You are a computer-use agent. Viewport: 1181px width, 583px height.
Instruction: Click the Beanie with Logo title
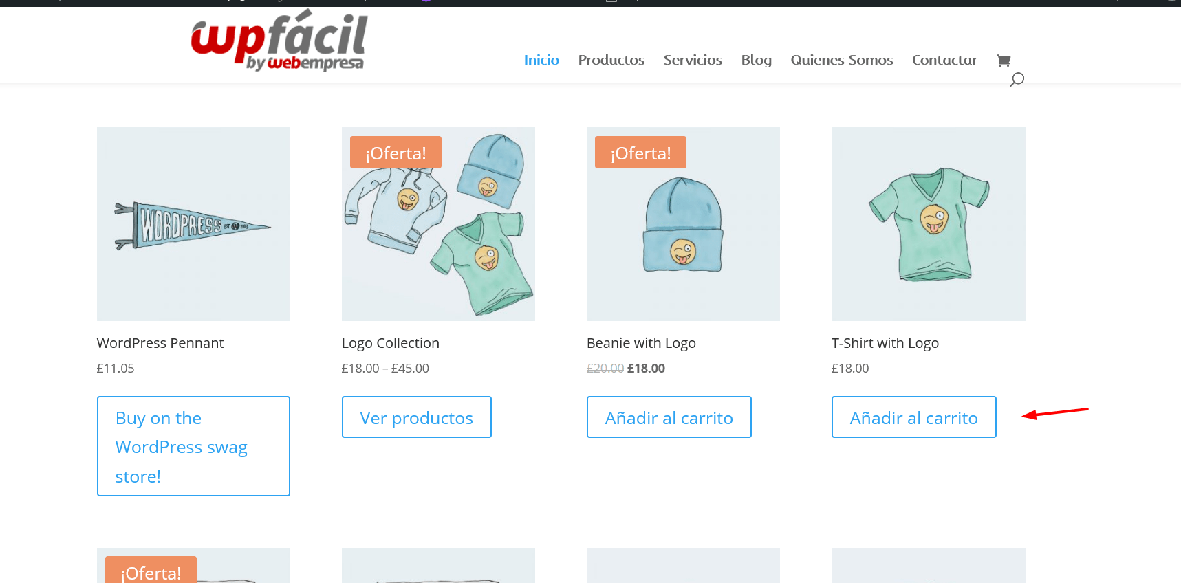click(641, 343)
